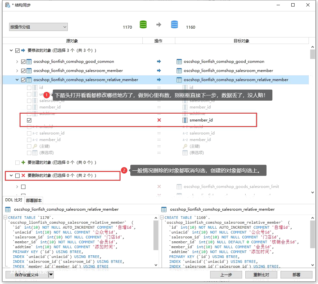Toggle checkbox for objects to delete group
This screenshot has height=284, width=318.
(18, 176)
